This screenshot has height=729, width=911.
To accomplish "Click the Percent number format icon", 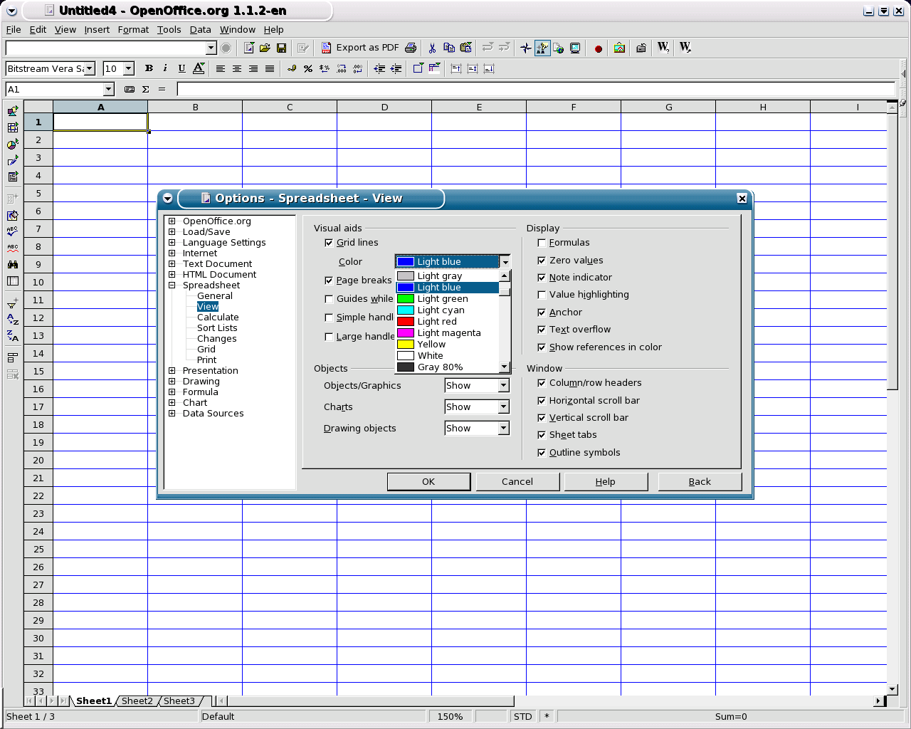I will (x=307, y=68).
